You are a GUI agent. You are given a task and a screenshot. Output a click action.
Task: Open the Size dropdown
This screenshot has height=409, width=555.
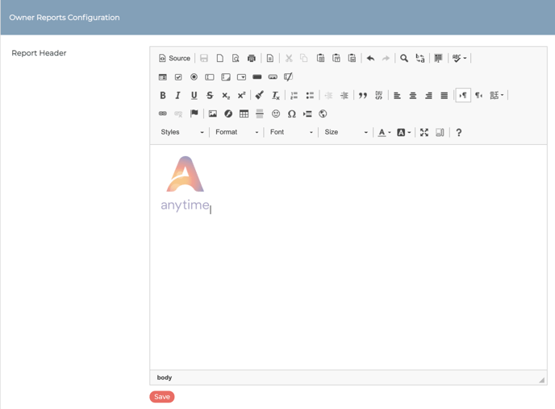pyautogui.click(x=346, y=132)
